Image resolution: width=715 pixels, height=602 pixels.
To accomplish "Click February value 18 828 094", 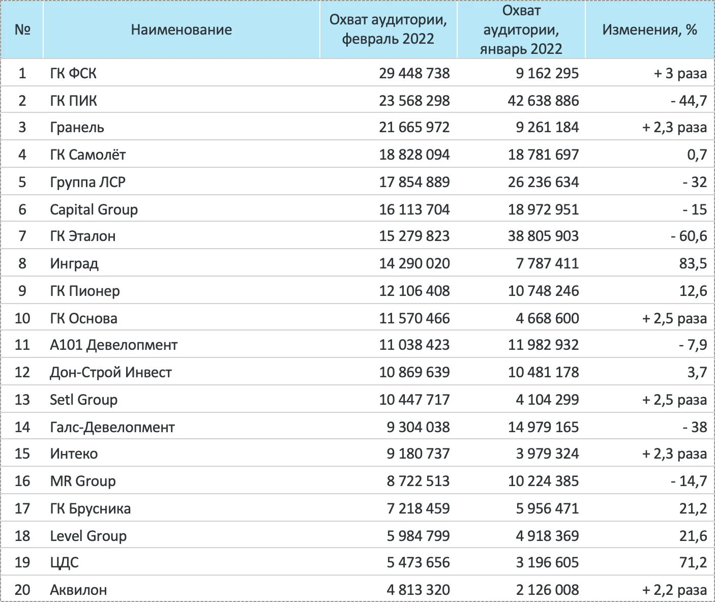I will (x=414, y=155).
